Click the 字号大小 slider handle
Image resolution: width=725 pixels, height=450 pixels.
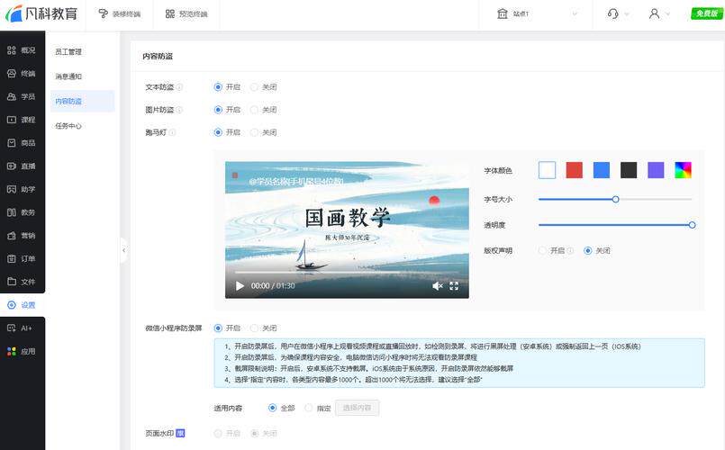coord(615,199)
